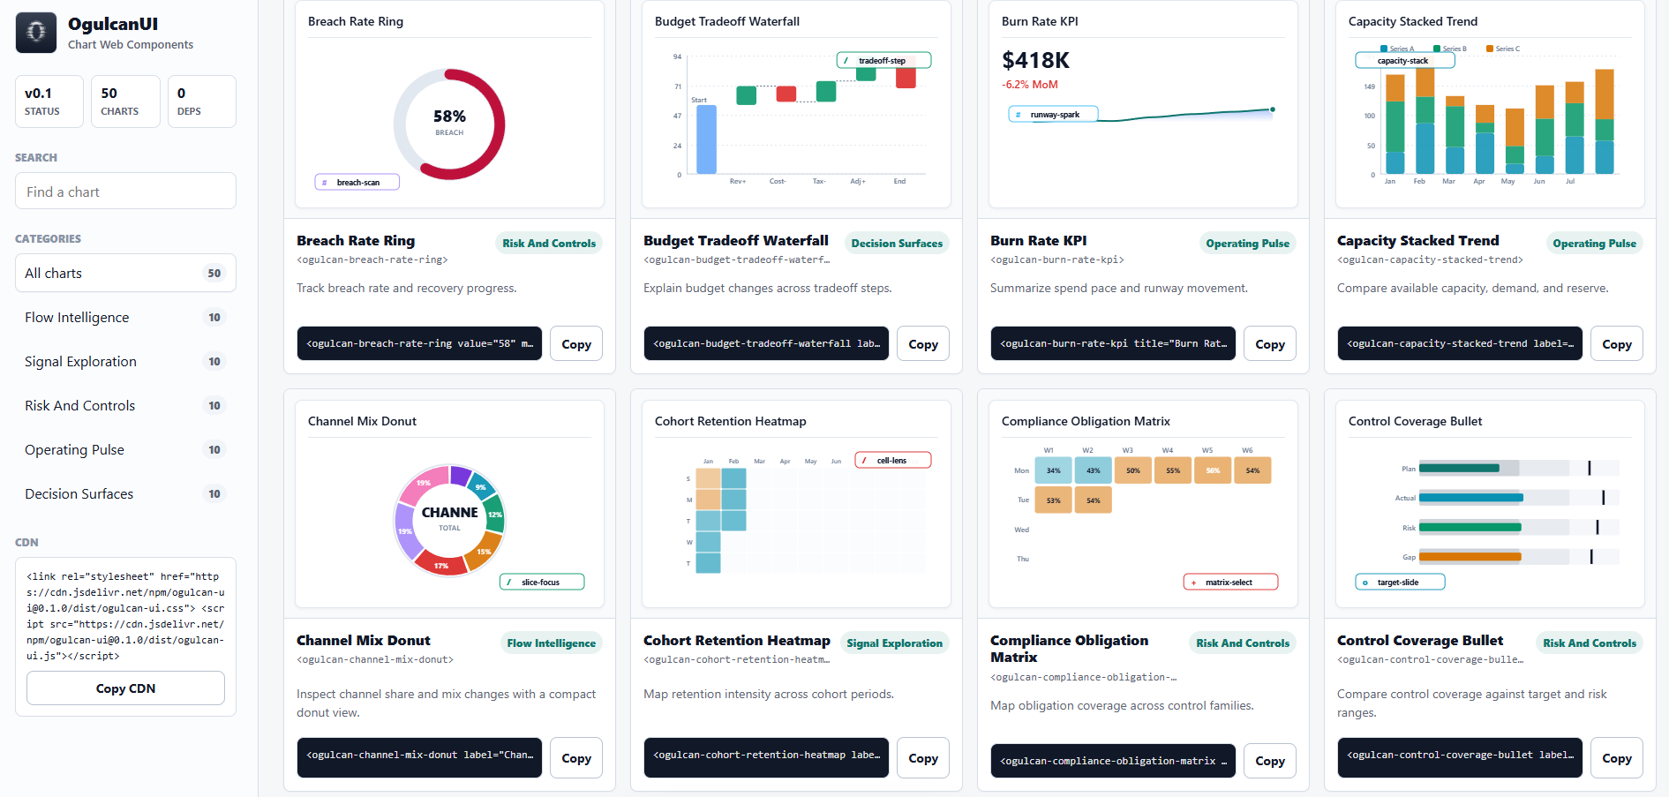
Task: Click the Operating Pulse tag on Capacity Stacked Trend
Action: (1594, 243)
